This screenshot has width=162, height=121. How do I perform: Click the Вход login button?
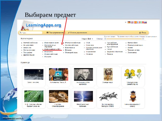143,33
